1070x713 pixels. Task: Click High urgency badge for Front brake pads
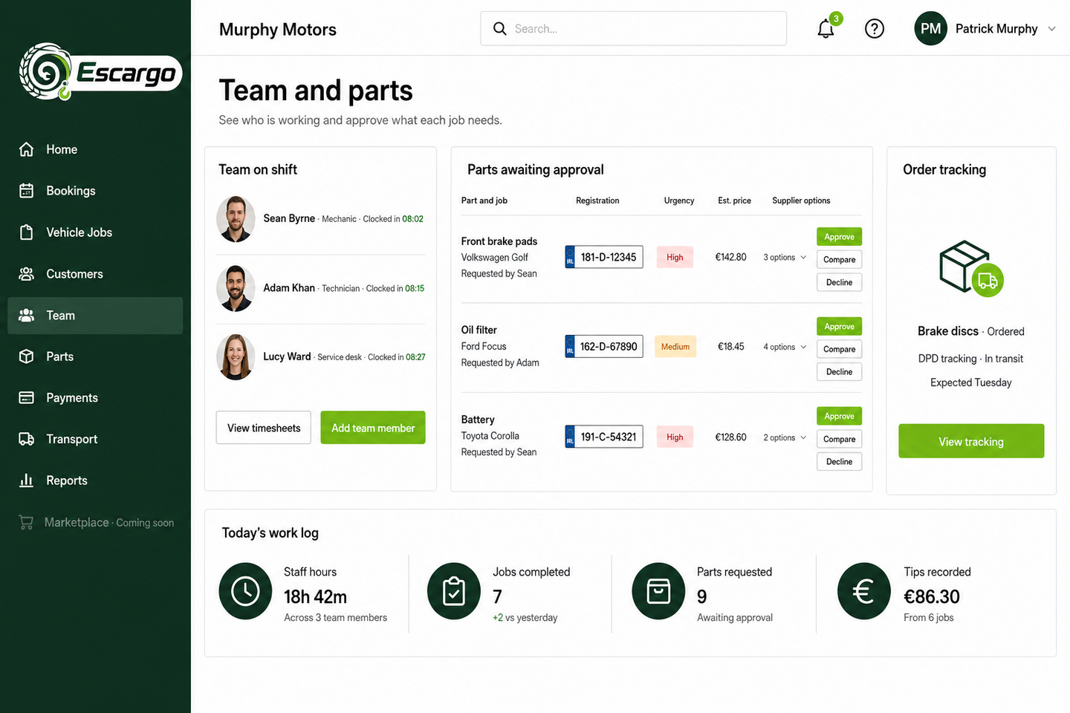click(x=675, y=257)
